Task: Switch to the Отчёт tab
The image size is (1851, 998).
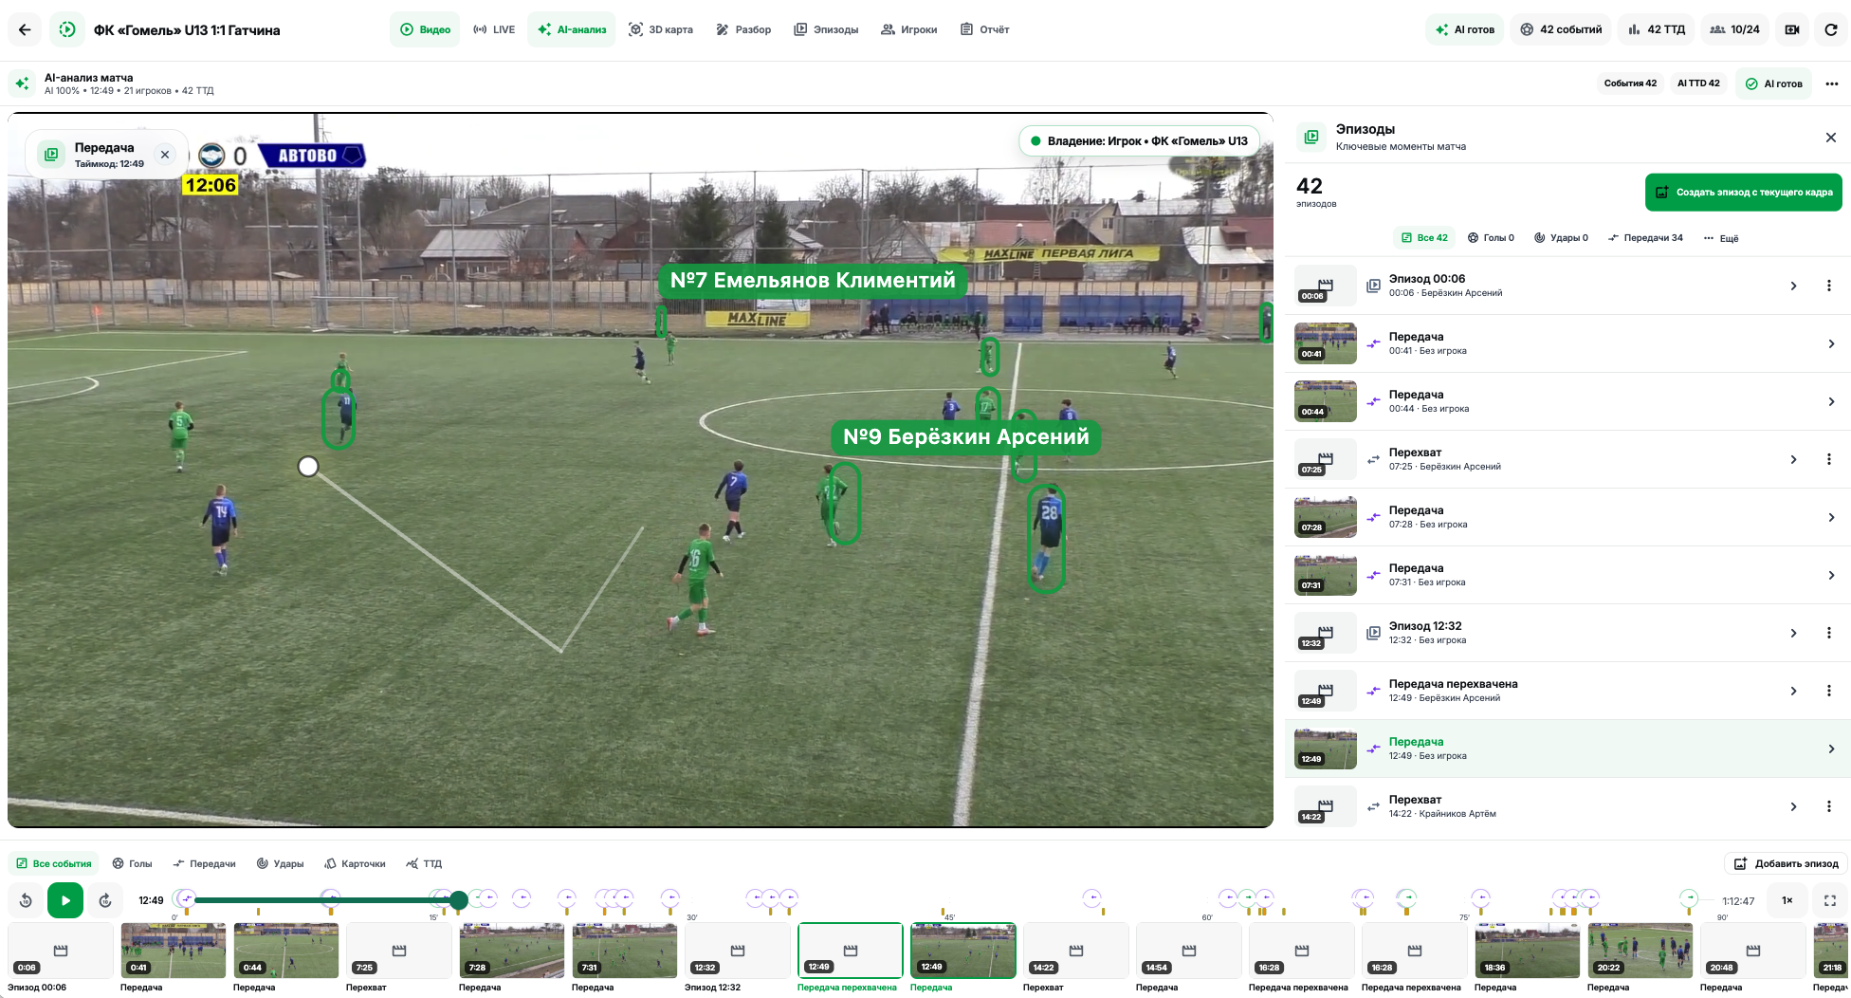Action: pos(984,29)
